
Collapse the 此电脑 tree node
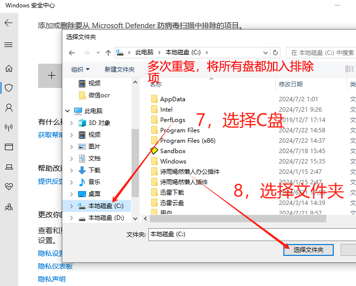[x=67, y=111]
